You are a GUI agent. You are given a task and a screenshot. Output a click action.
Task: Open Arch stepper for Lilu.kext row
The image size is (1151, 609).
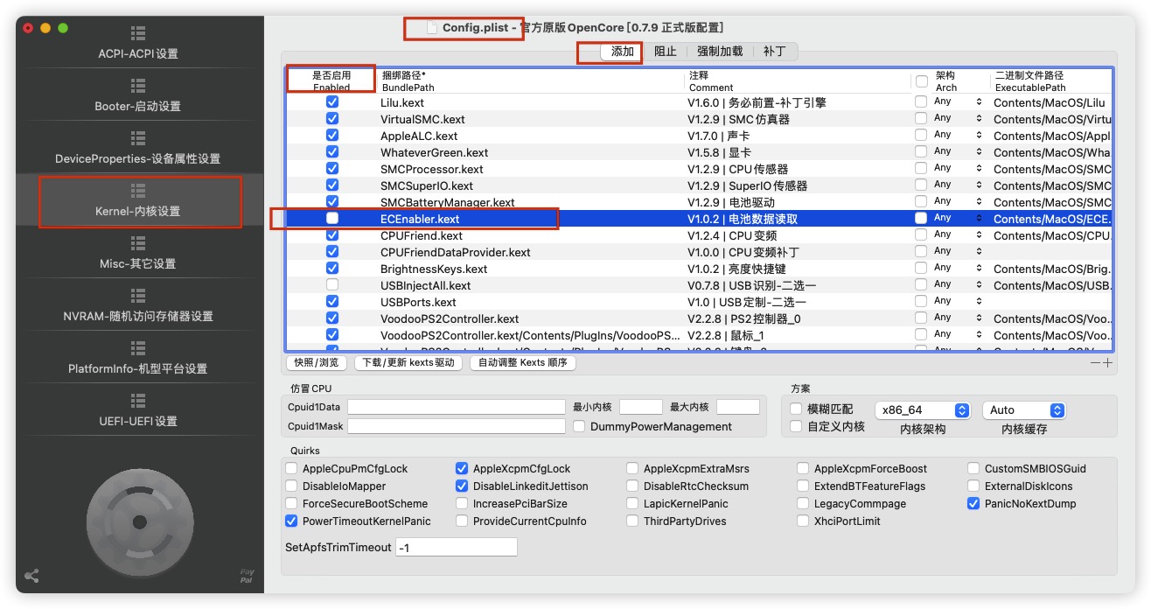(979, 101)
